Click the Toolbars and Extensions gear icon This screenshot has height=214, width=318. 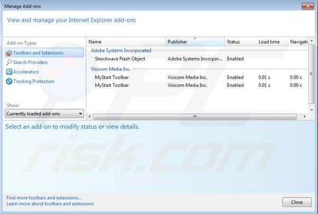8,53
